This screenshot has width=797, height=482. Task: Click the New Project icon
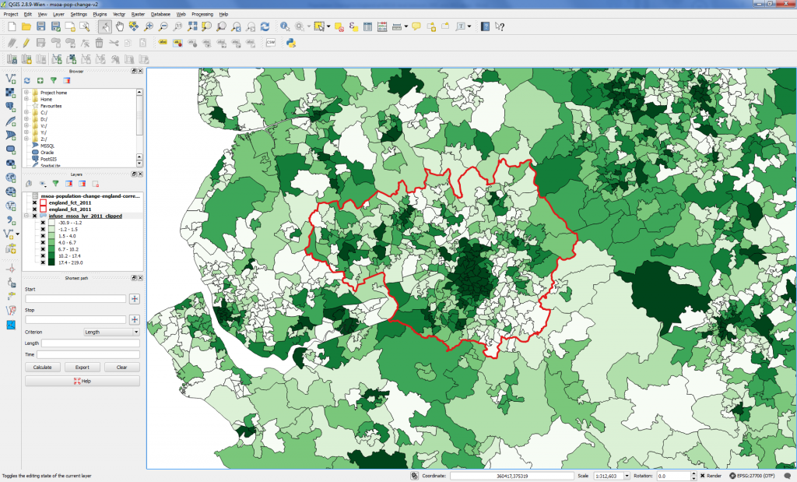point(12,26)
